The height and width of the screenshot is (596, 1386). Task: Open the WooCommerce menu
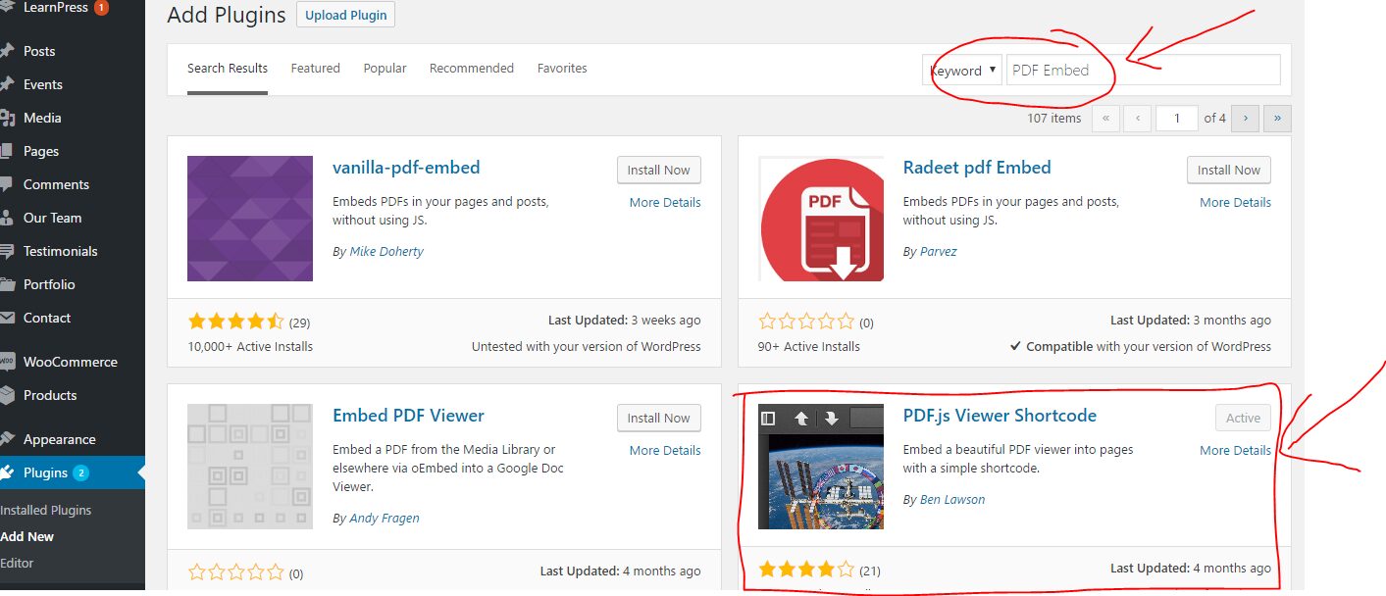(73, 362)
